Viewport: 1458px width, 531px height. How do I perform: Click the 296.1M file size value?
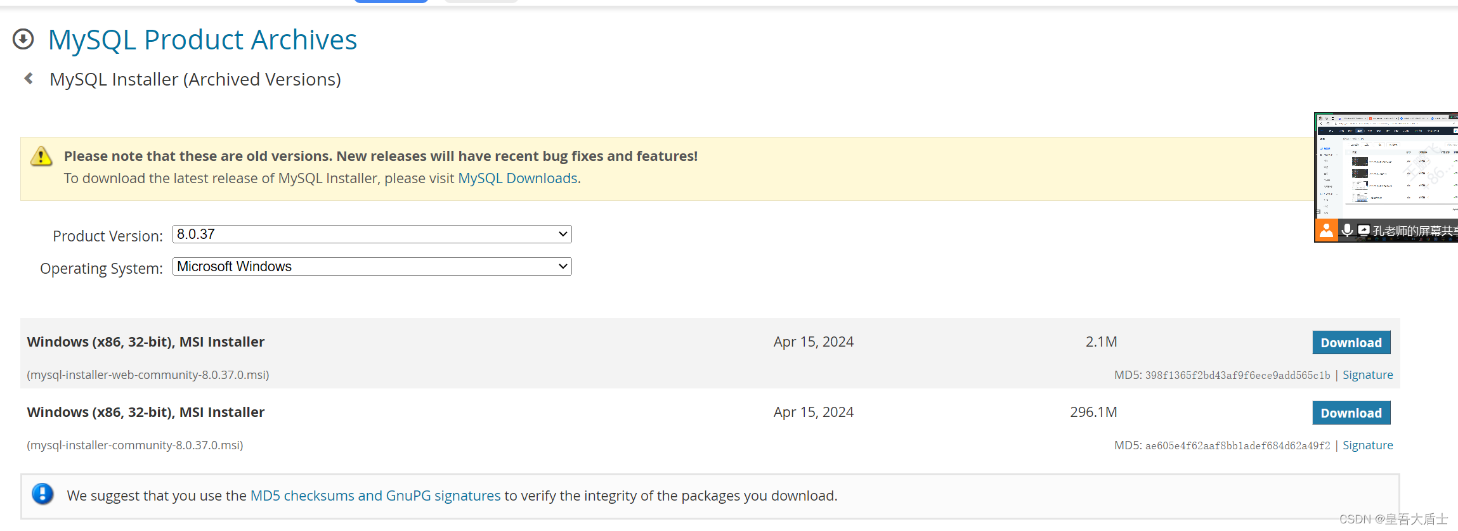(1093, 413)
